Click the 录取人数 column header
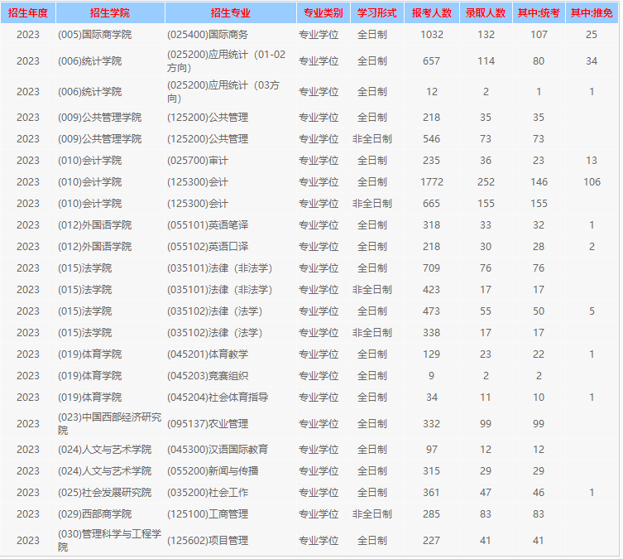 click(486, 13)
